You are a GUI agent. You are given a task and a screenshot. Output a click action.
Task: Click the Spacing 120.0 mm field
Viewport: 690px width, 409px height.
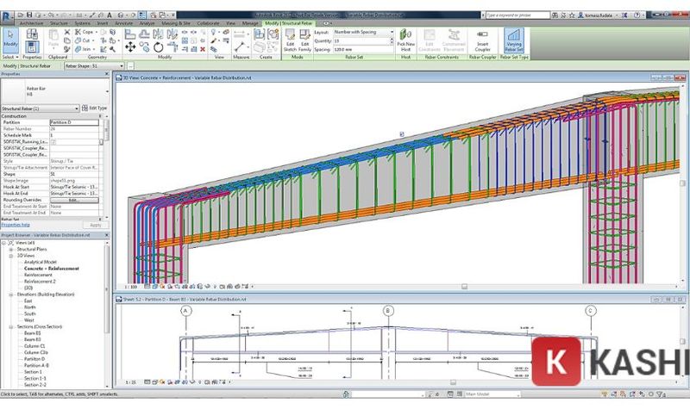tap(363, 49)
